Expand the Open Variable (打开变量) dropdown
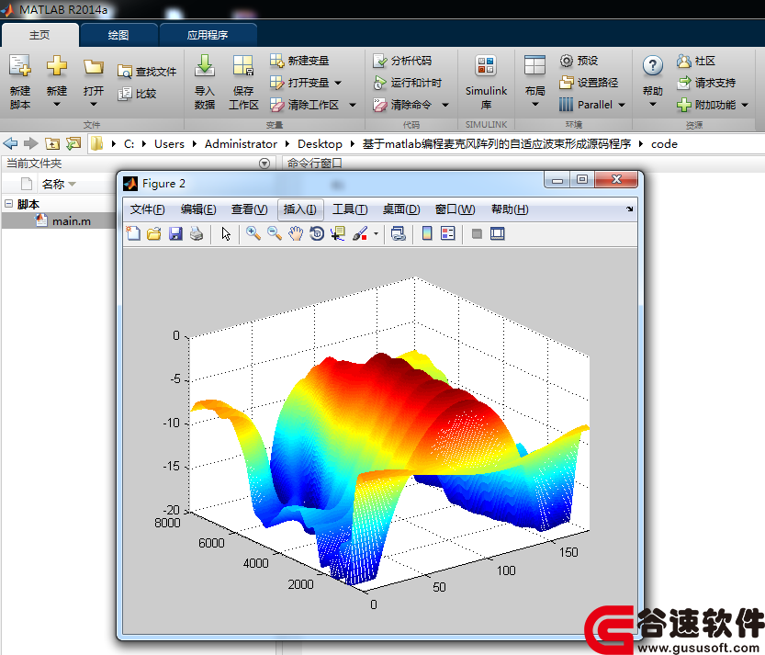 pos(338,83)
